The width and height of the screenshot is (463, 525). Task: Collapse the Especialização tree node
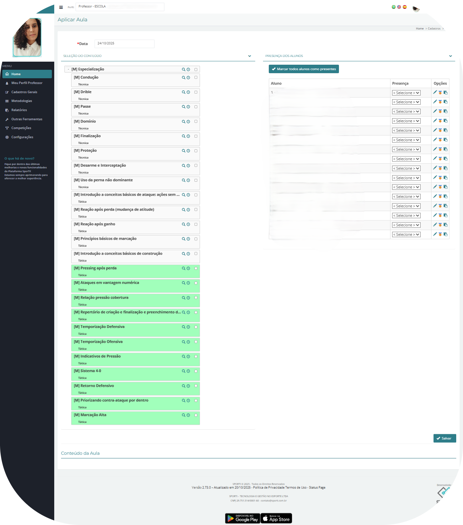coord(68,69)
